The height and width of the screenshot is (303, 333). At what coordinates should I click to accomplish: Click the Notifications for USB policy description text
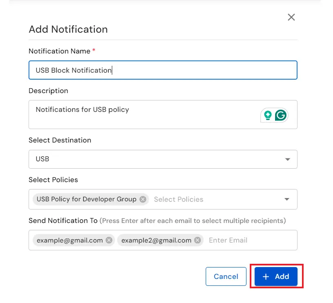(x=82, y=109)
